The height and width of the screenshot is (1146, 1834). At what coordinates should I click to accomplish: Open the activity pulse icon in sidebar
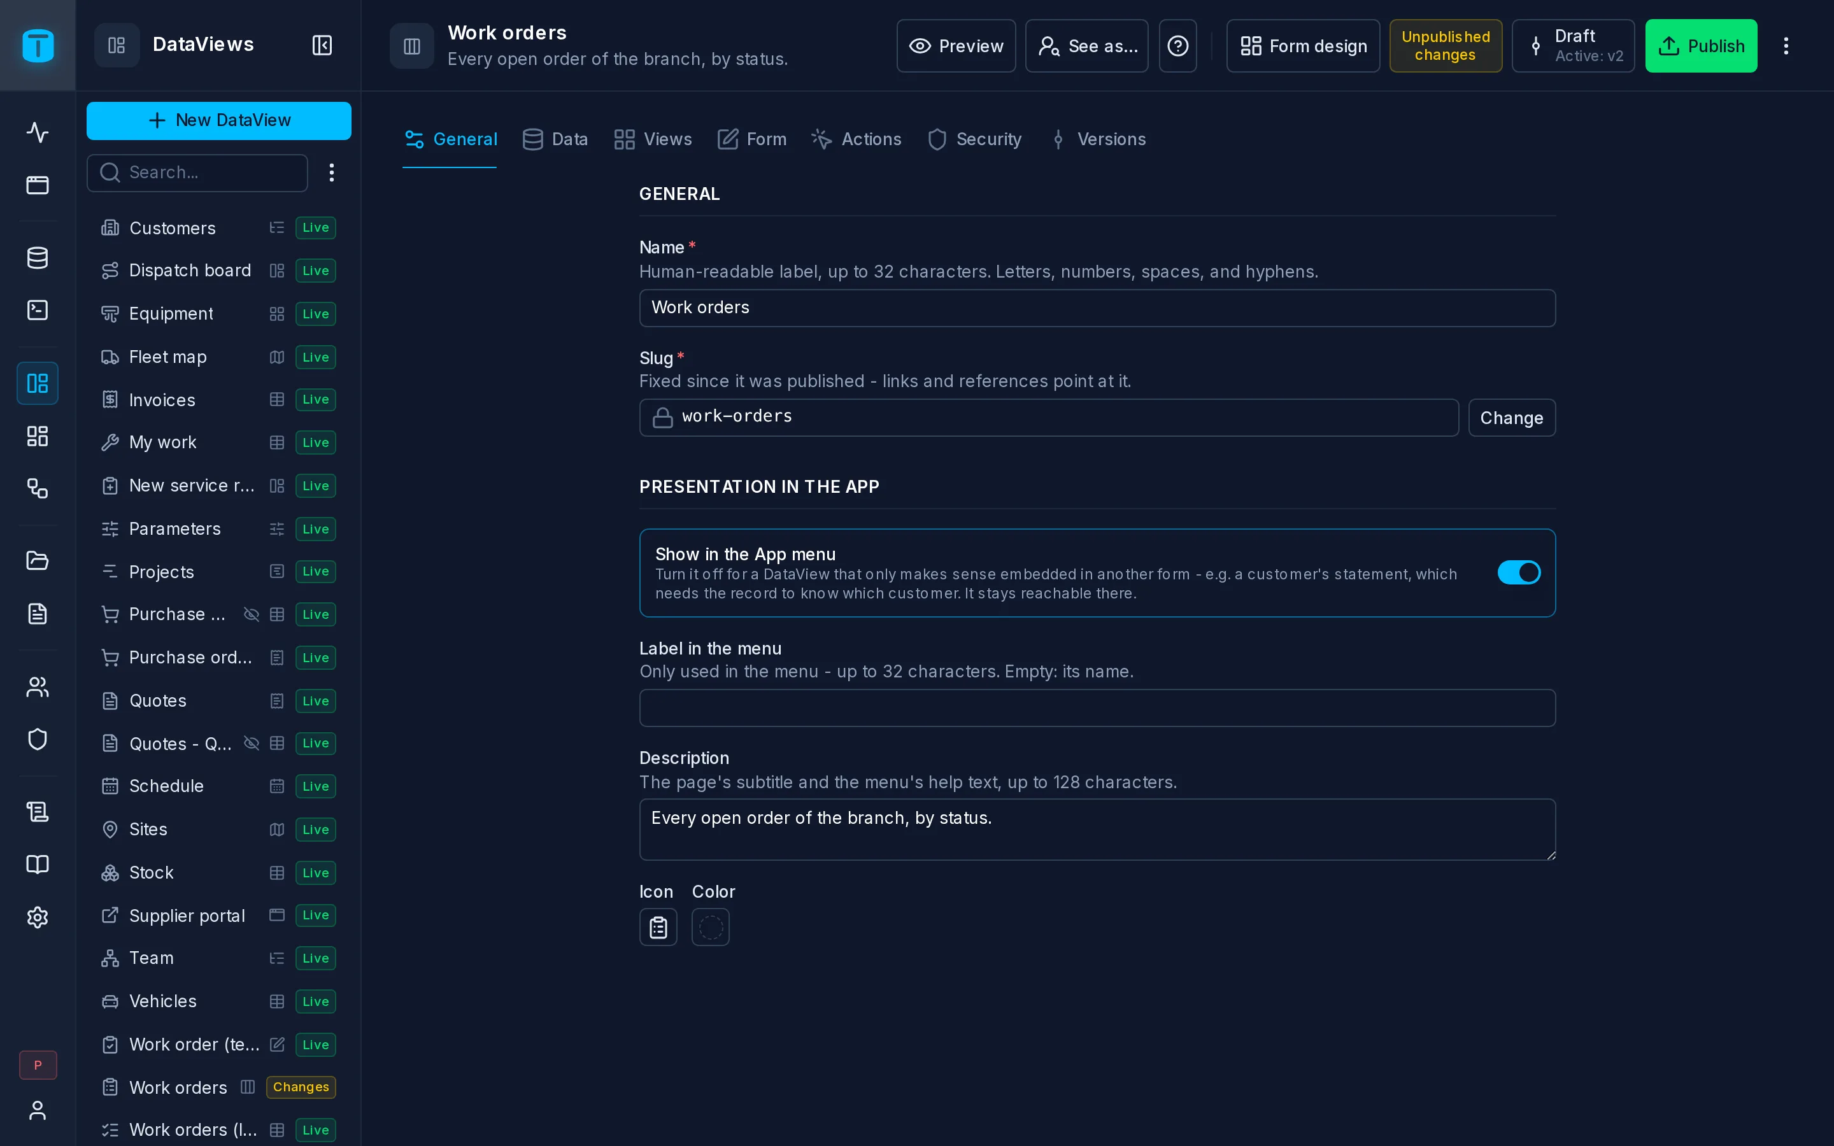(37, 132)
